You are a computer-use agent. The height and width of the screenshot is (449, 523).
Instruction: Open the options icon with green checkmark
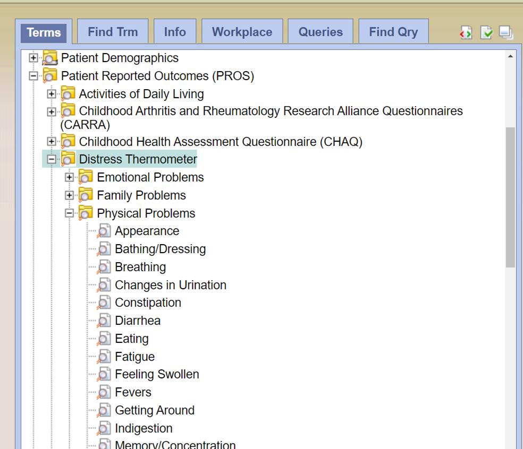[x=486, y=33]
